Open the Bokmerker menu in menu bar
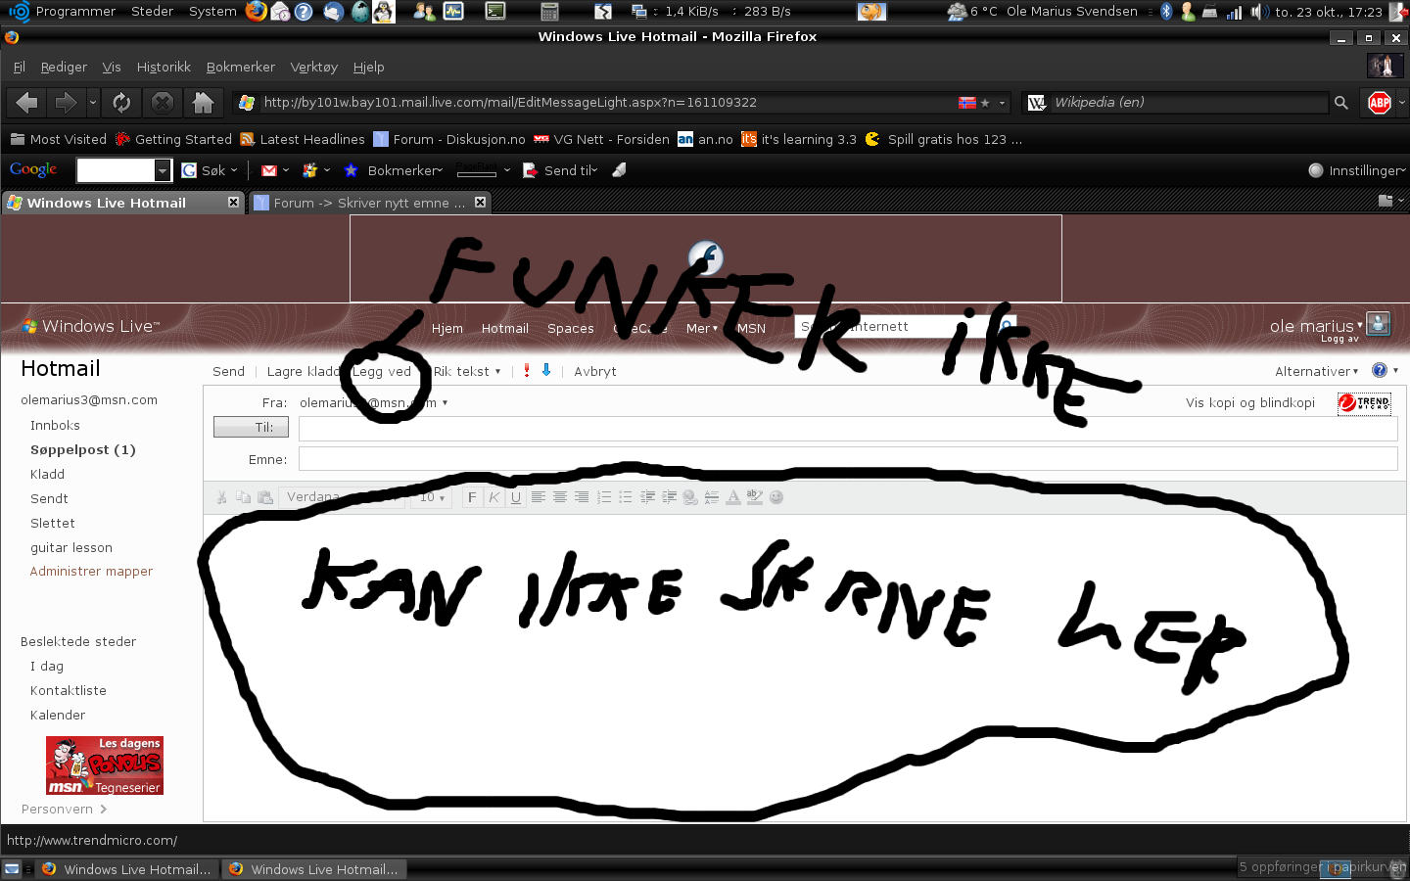This screenshot has height=881, width=1410. pos(241,67)
